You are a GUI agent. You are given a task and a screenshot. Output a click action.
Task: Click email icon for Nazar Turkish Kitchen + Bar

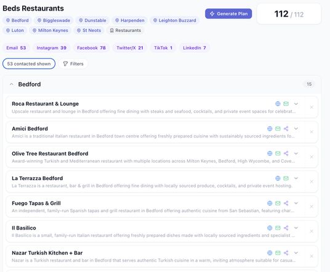tap(278, 253)
